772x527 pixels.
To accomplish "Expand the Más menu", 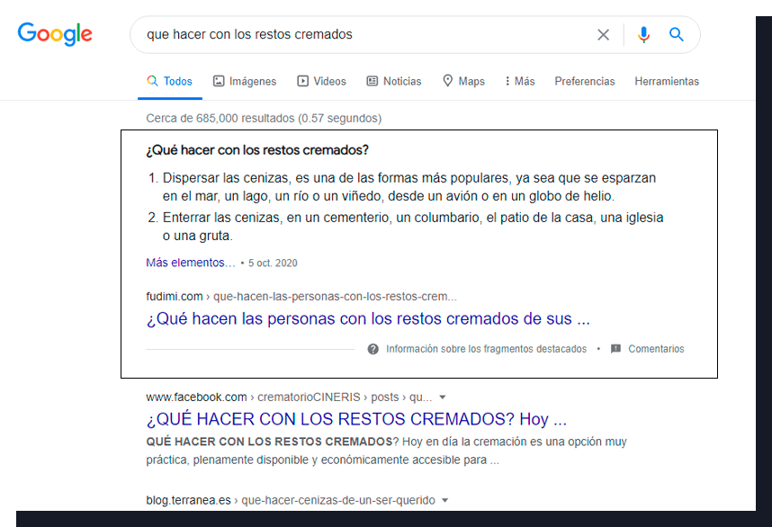I will tap(520, 81).
